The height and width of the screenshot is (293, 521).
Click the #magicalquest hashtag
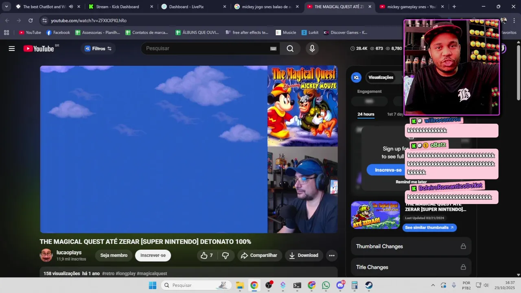click(152, 273)
